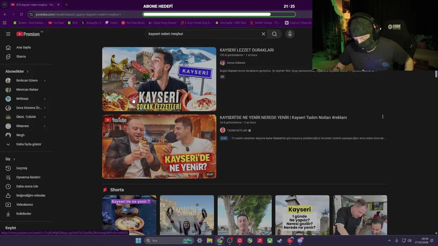The height and width of the screenshot is (246, 438).
Task: Click the YouTube Premium logo
Action: [x=28, y=34]
